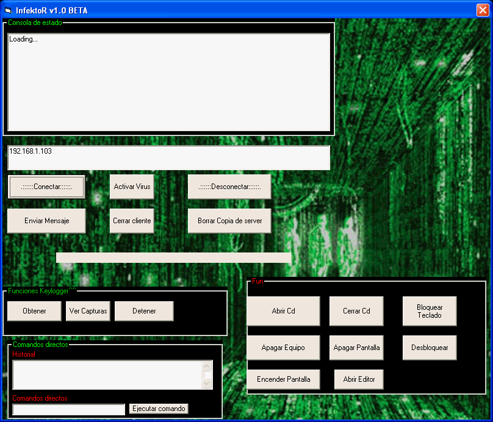The height and width of the screenshot is (422, 493).
Task: Click the Historial scrollbar up arrow
Action: [x=207, y=367]
